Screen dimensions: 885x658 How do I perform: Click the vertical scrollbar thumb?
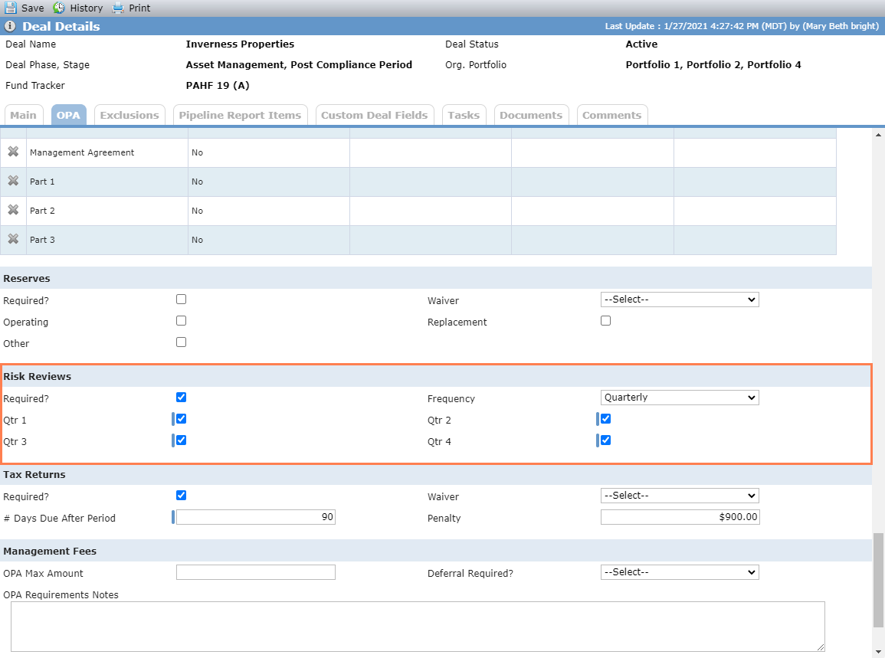coord(878,580)
